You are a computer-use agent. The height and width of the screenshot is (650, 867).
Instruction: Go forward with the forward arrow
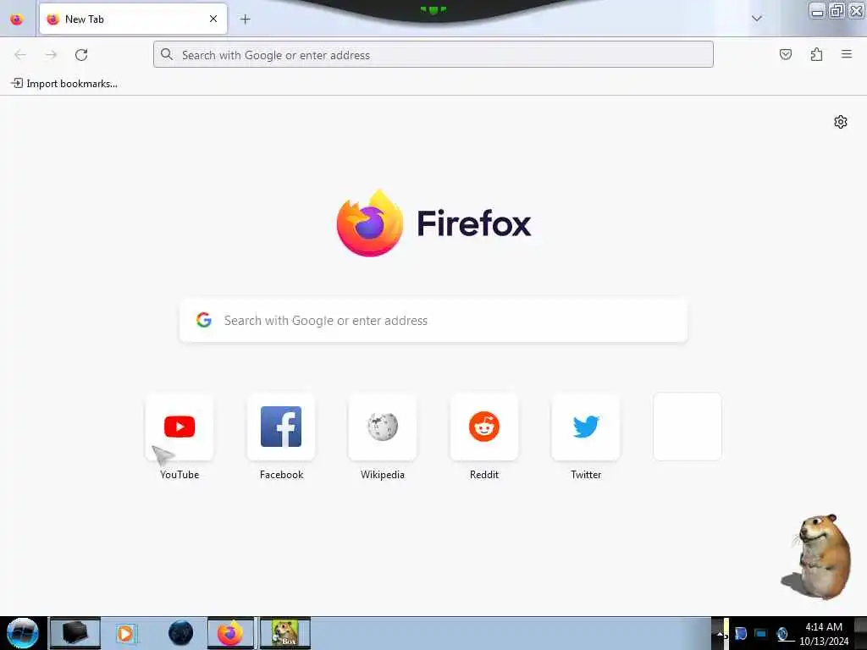[x=51, y=55]
